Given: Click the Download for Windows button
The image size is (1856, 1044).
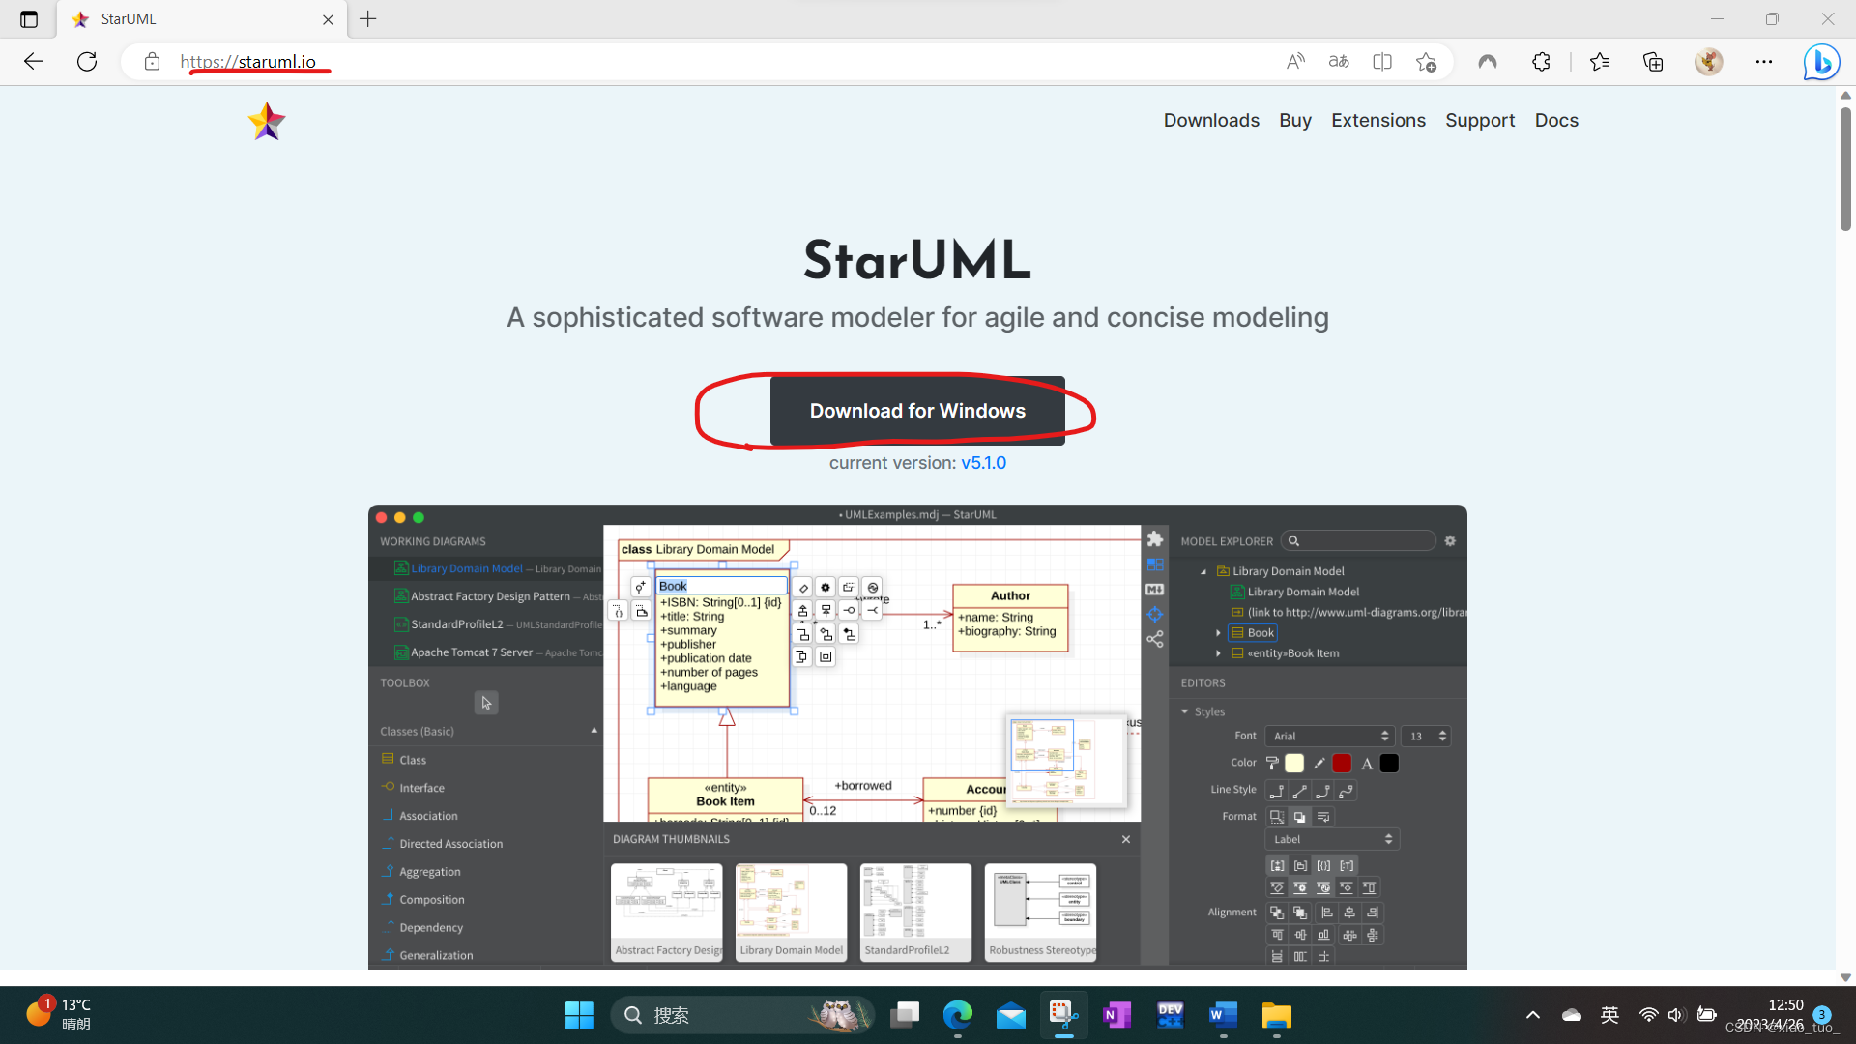Looking at the screenshot, I should (x=916, y=410).
